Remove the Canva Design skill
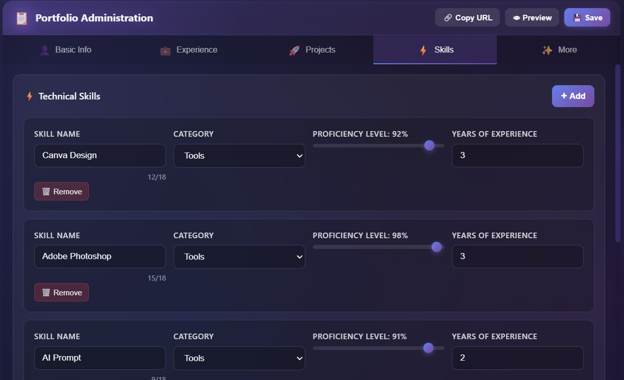The height and width of the screenshot is (380, 624). coord(61,191)
